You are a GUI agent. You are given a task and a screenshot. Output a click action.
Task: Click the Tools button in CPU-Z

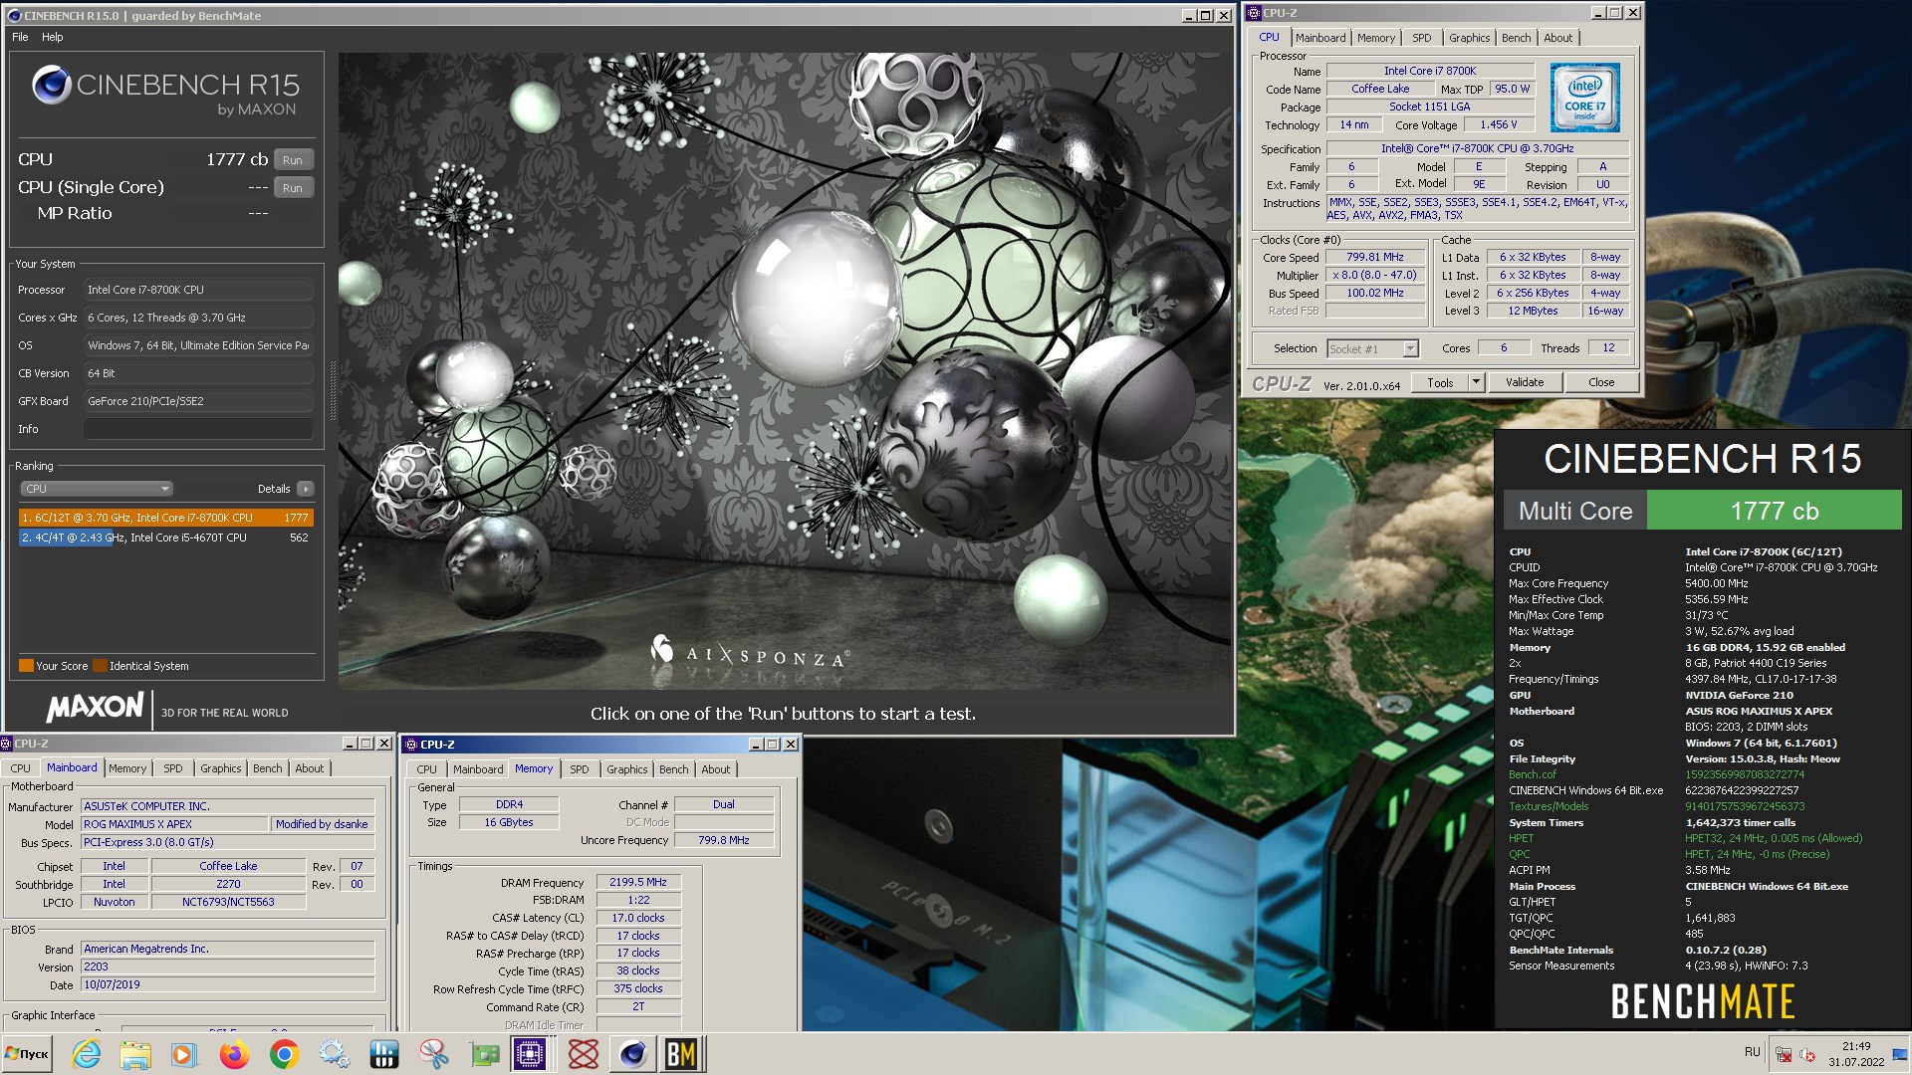pos(1440,382)
